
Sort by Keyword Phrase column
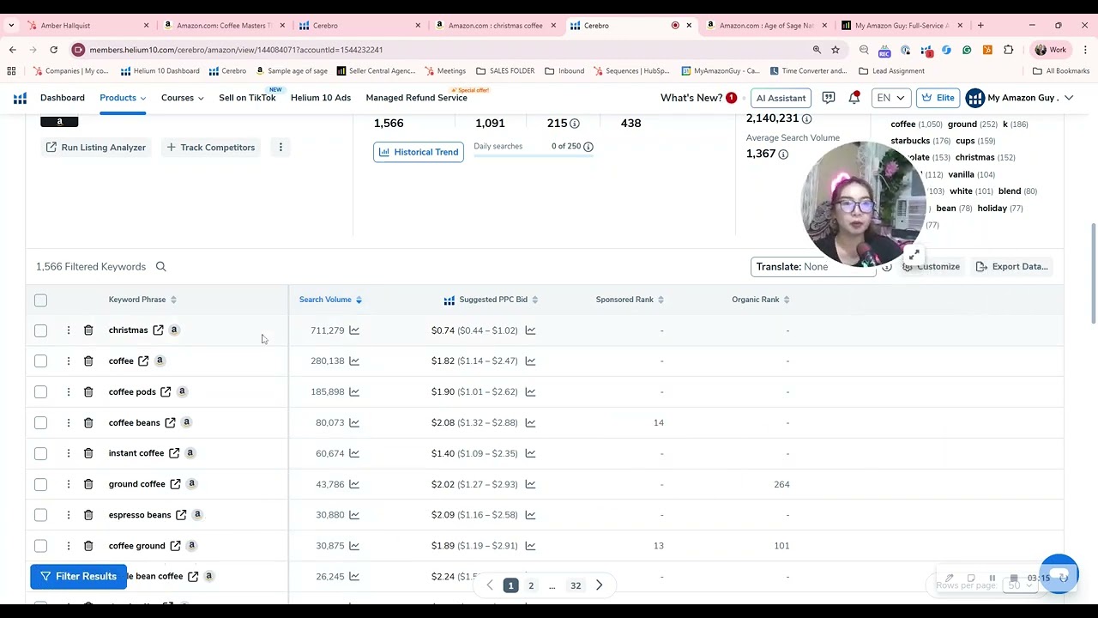[142, 300]
